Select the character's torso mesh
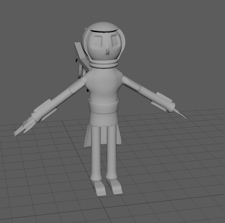225x223 pixels. point(104,86)
